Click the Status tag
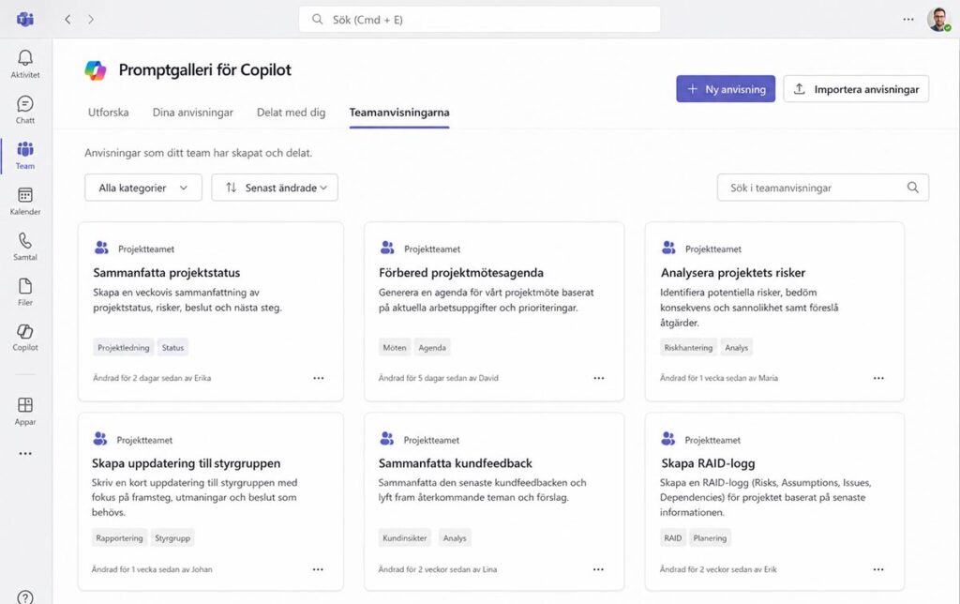 pos(172,347)
